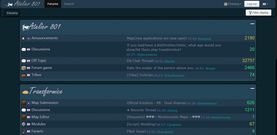Image resolution: width=277 pixels, height=135 pixels.
Task: Open the Map Submission forum
Action: coord(45,103)
